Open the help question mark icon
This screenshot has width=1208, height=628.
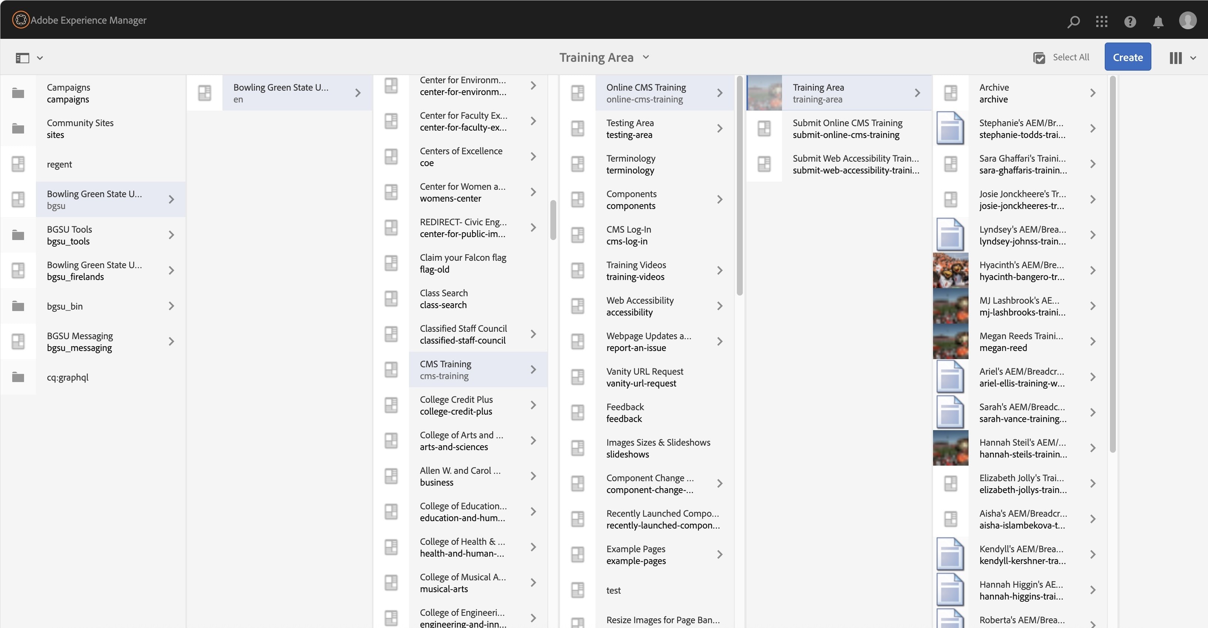point(1130,21)
